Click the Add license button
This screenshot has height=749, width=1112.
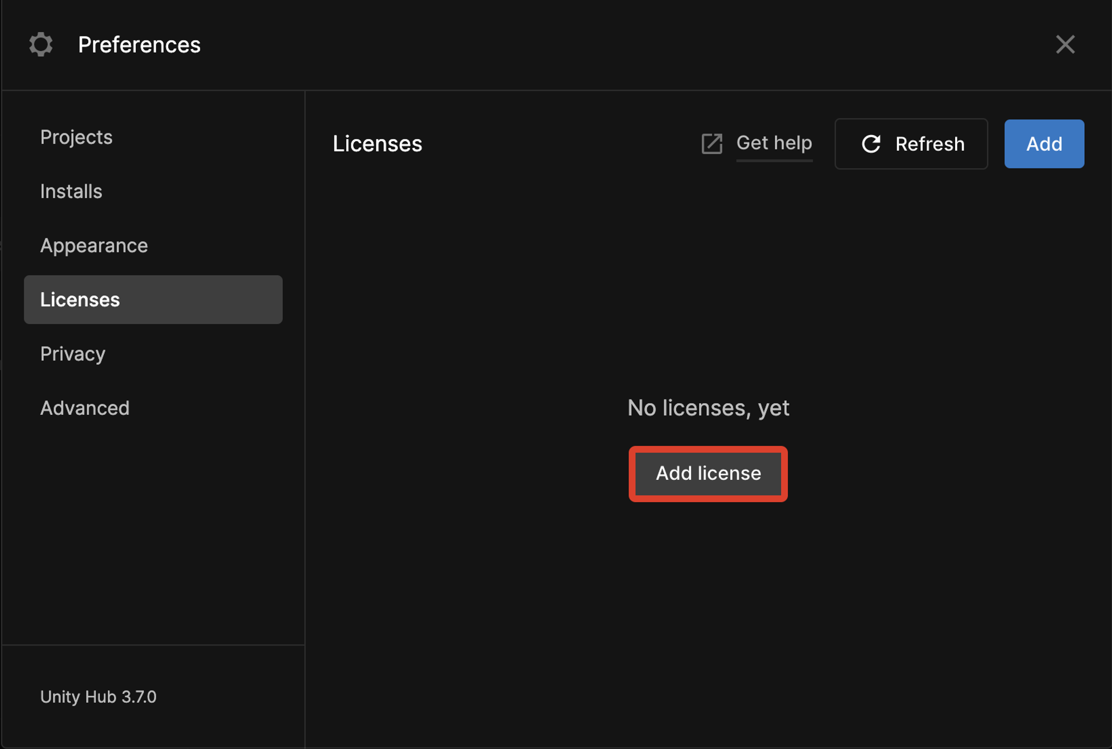click(x=708, y=474)
